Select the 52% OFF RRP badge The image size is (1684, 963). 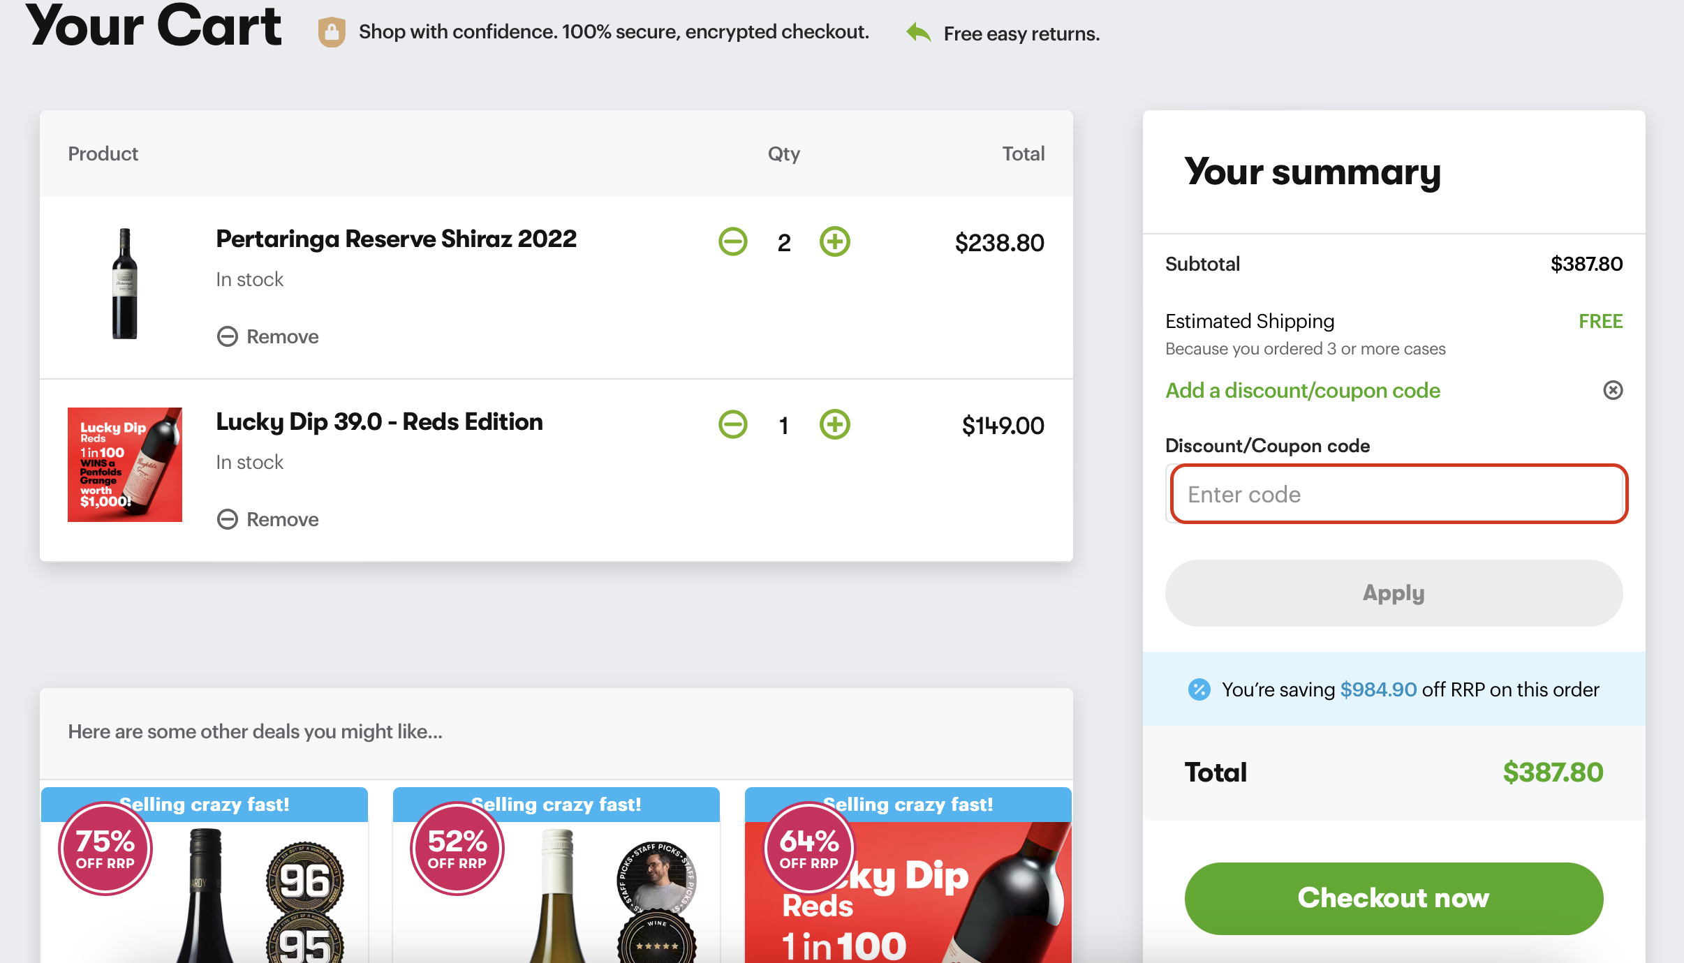456,848
